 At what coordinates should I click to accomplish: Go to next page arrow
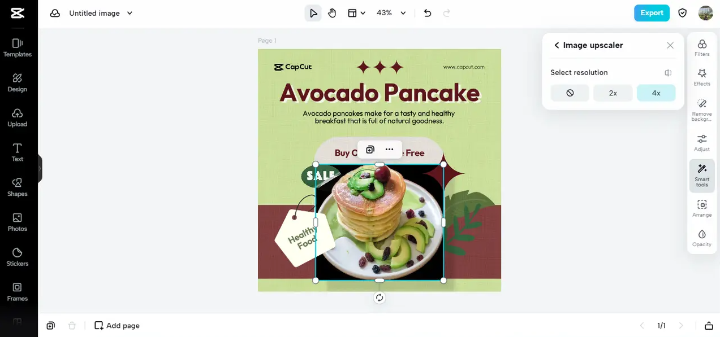681,326
